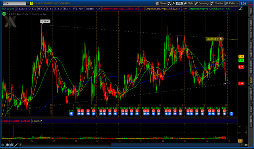This screenshot has width=254, height=149.
Task: Click the FPL: N/A field
Action: tap(79, 9)
